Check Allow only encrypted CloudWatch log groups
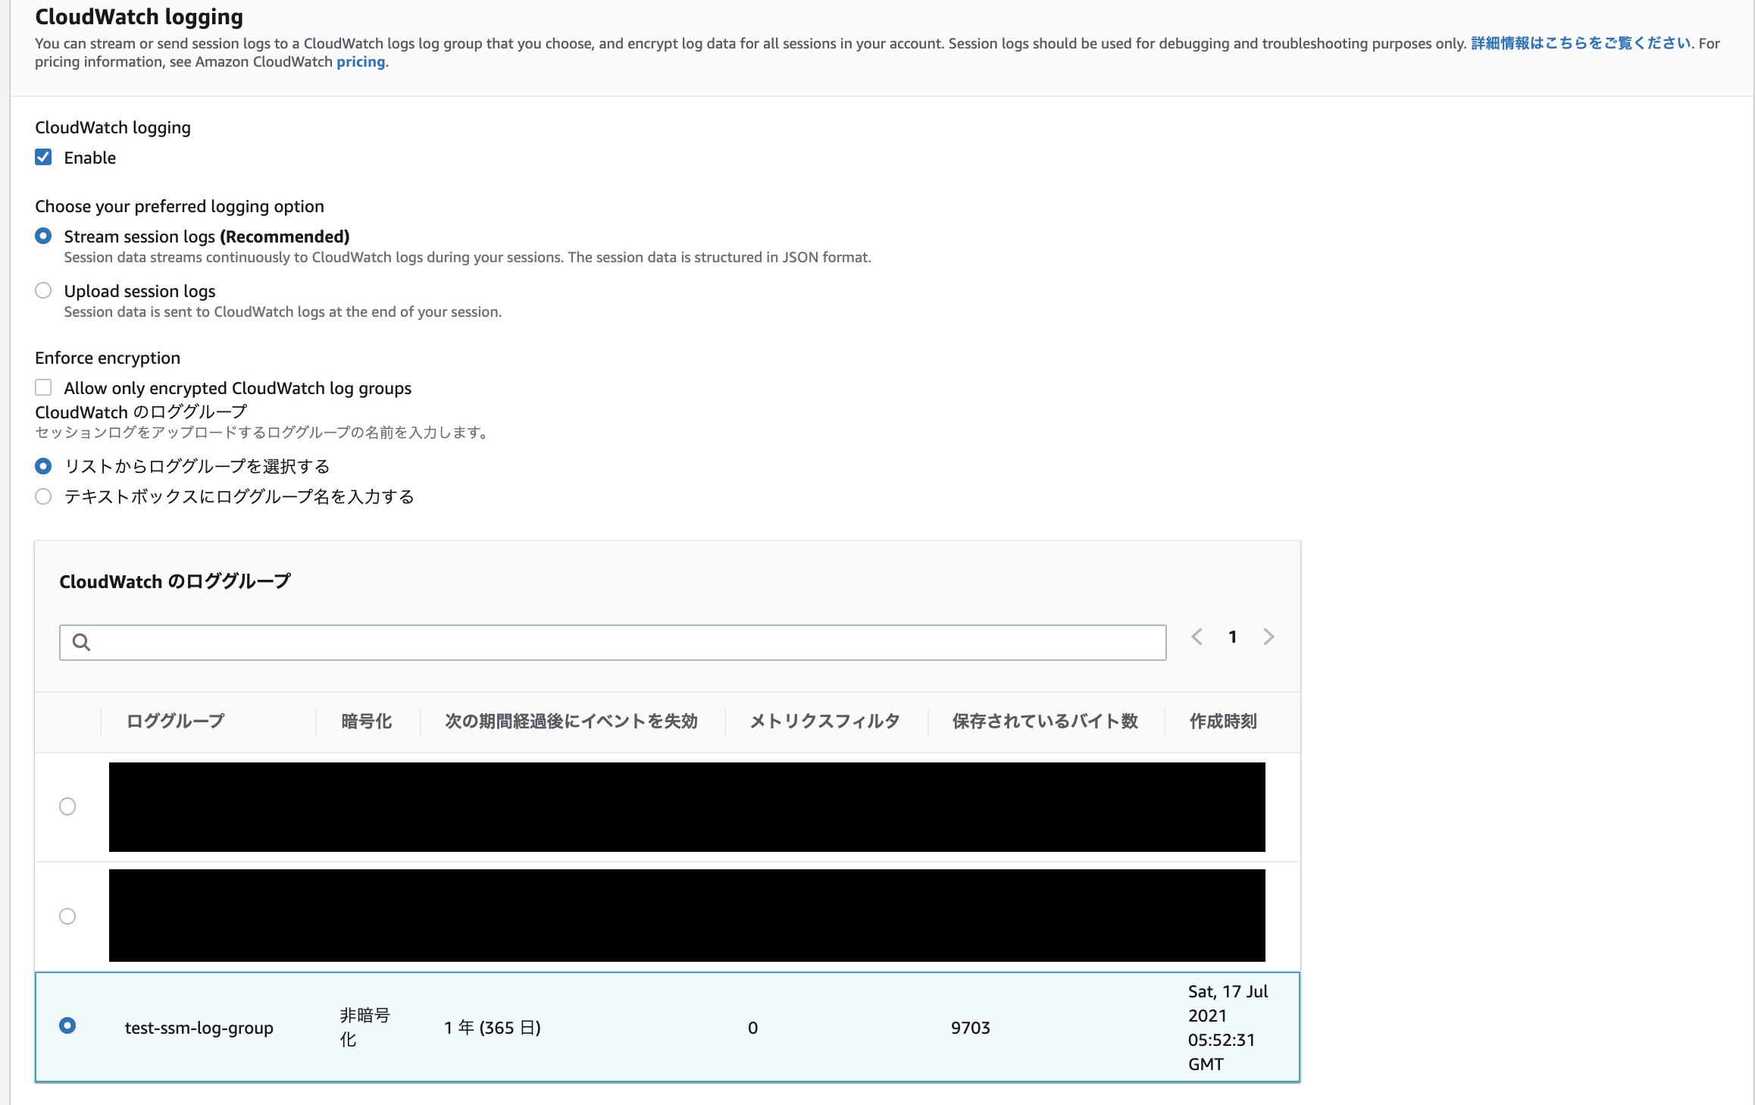Viewport: 1755px width, 1105px height. [x=43, y=388]
